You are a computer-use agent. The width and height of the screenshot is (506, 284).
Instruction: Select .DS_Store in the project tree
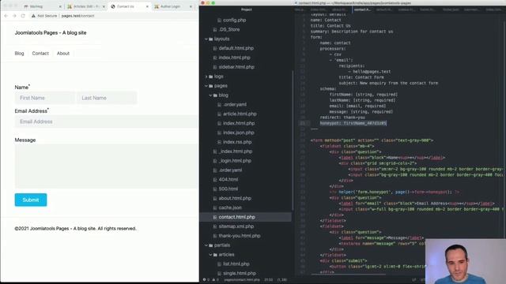click(229, 29)
